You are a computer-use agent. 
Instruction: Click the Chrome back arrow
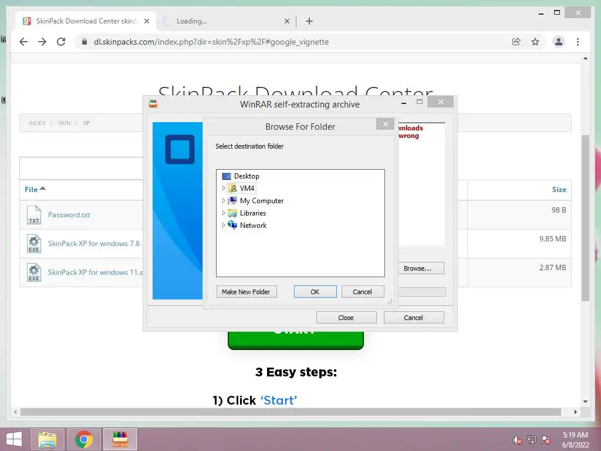pos(23,42)
